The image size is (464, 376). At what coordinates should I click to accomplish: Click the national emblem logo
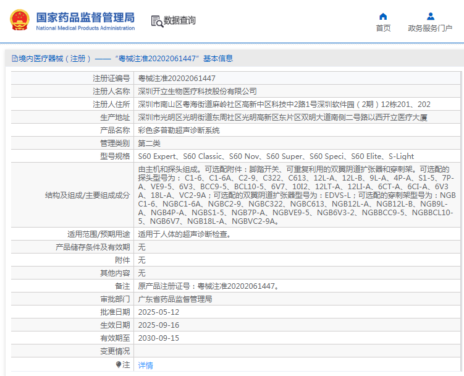point(19,20)
